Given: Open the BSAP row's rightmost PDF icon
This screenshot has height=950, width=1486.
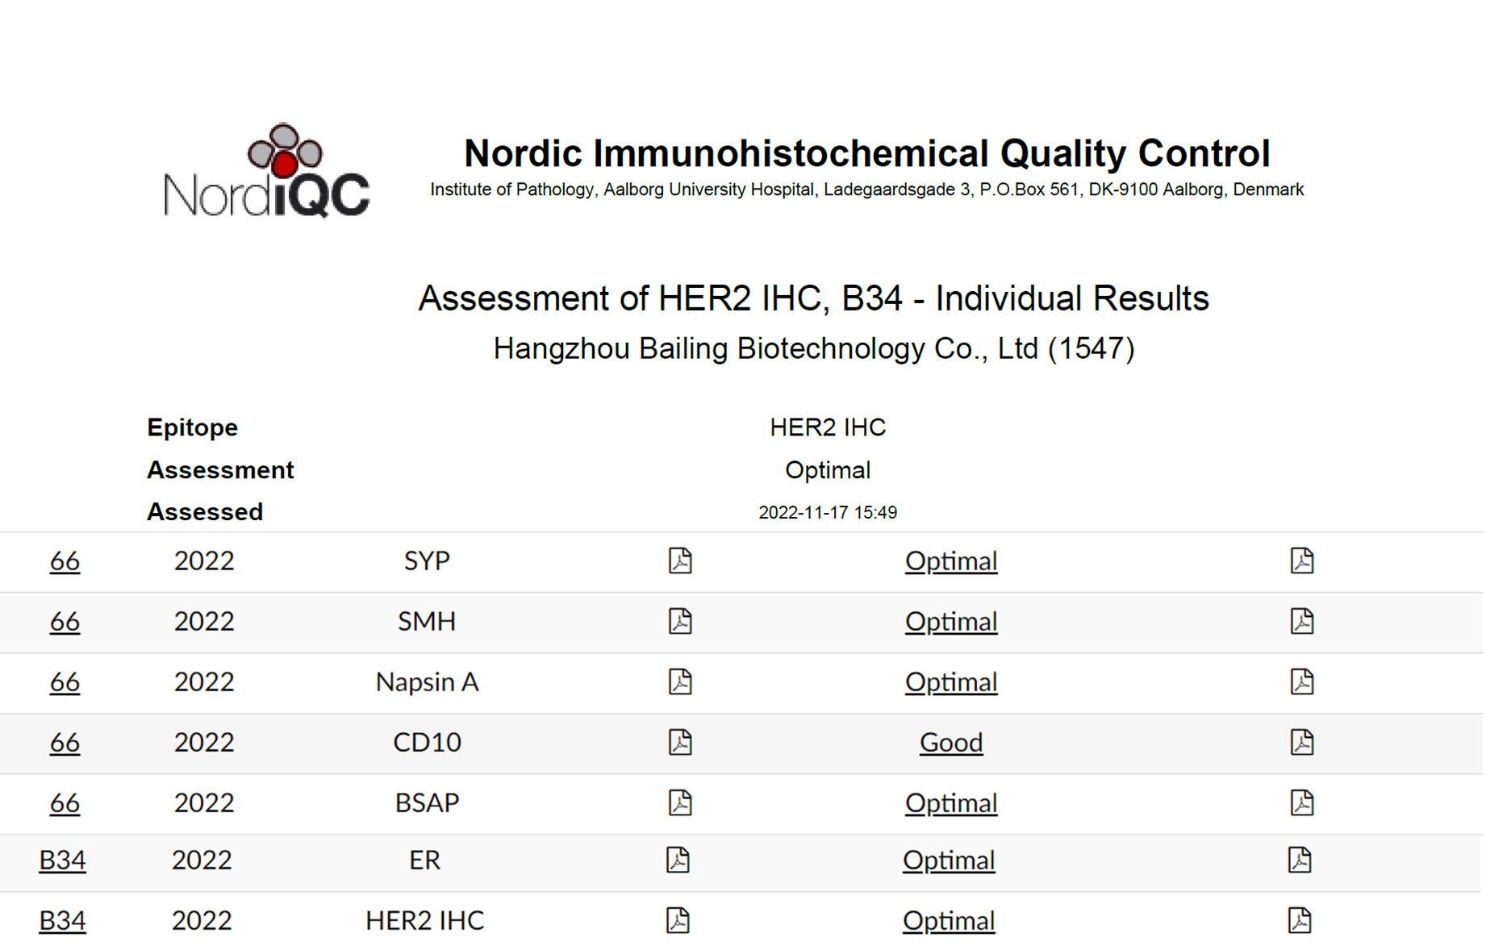Looking at the screenshot, I should click(x=1301, y=802).
